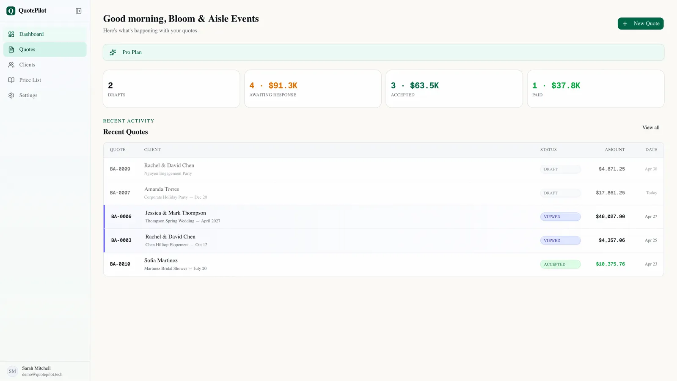Click amount $4,871.25
677x381 pixels.
(x=612, y=169)
